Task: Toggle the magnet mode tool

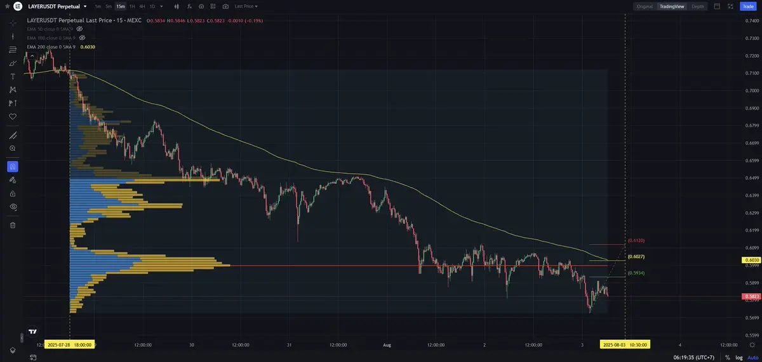Action: [x=13, y=167]
